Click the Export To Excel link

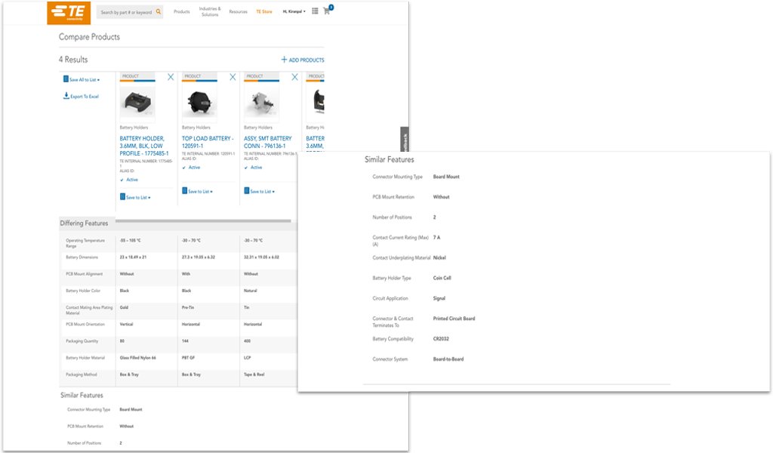[85, 95]
